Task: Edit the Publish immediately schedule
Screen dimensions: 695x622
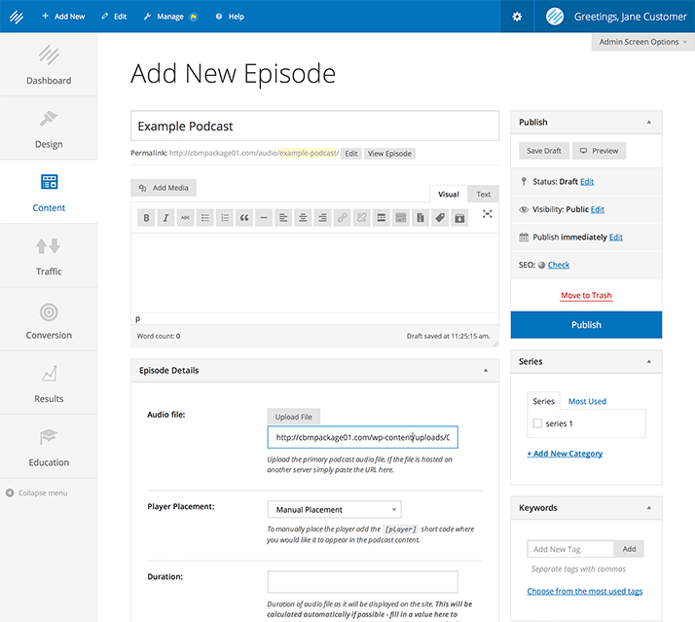Action: point(615,238)
